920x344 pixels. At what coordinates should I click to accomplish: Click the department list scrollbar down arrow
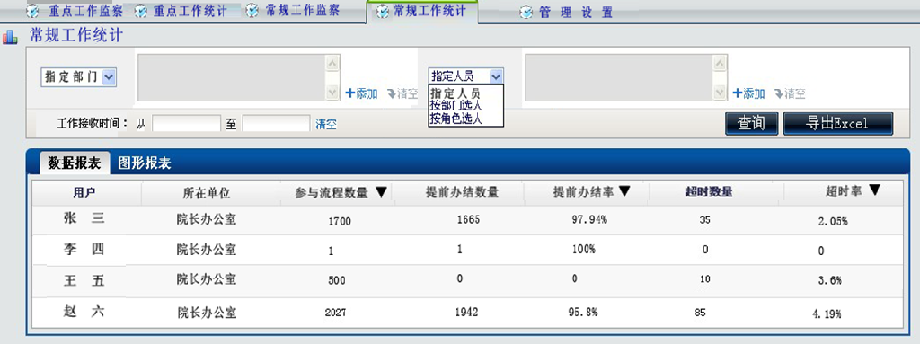coord(332,93)
